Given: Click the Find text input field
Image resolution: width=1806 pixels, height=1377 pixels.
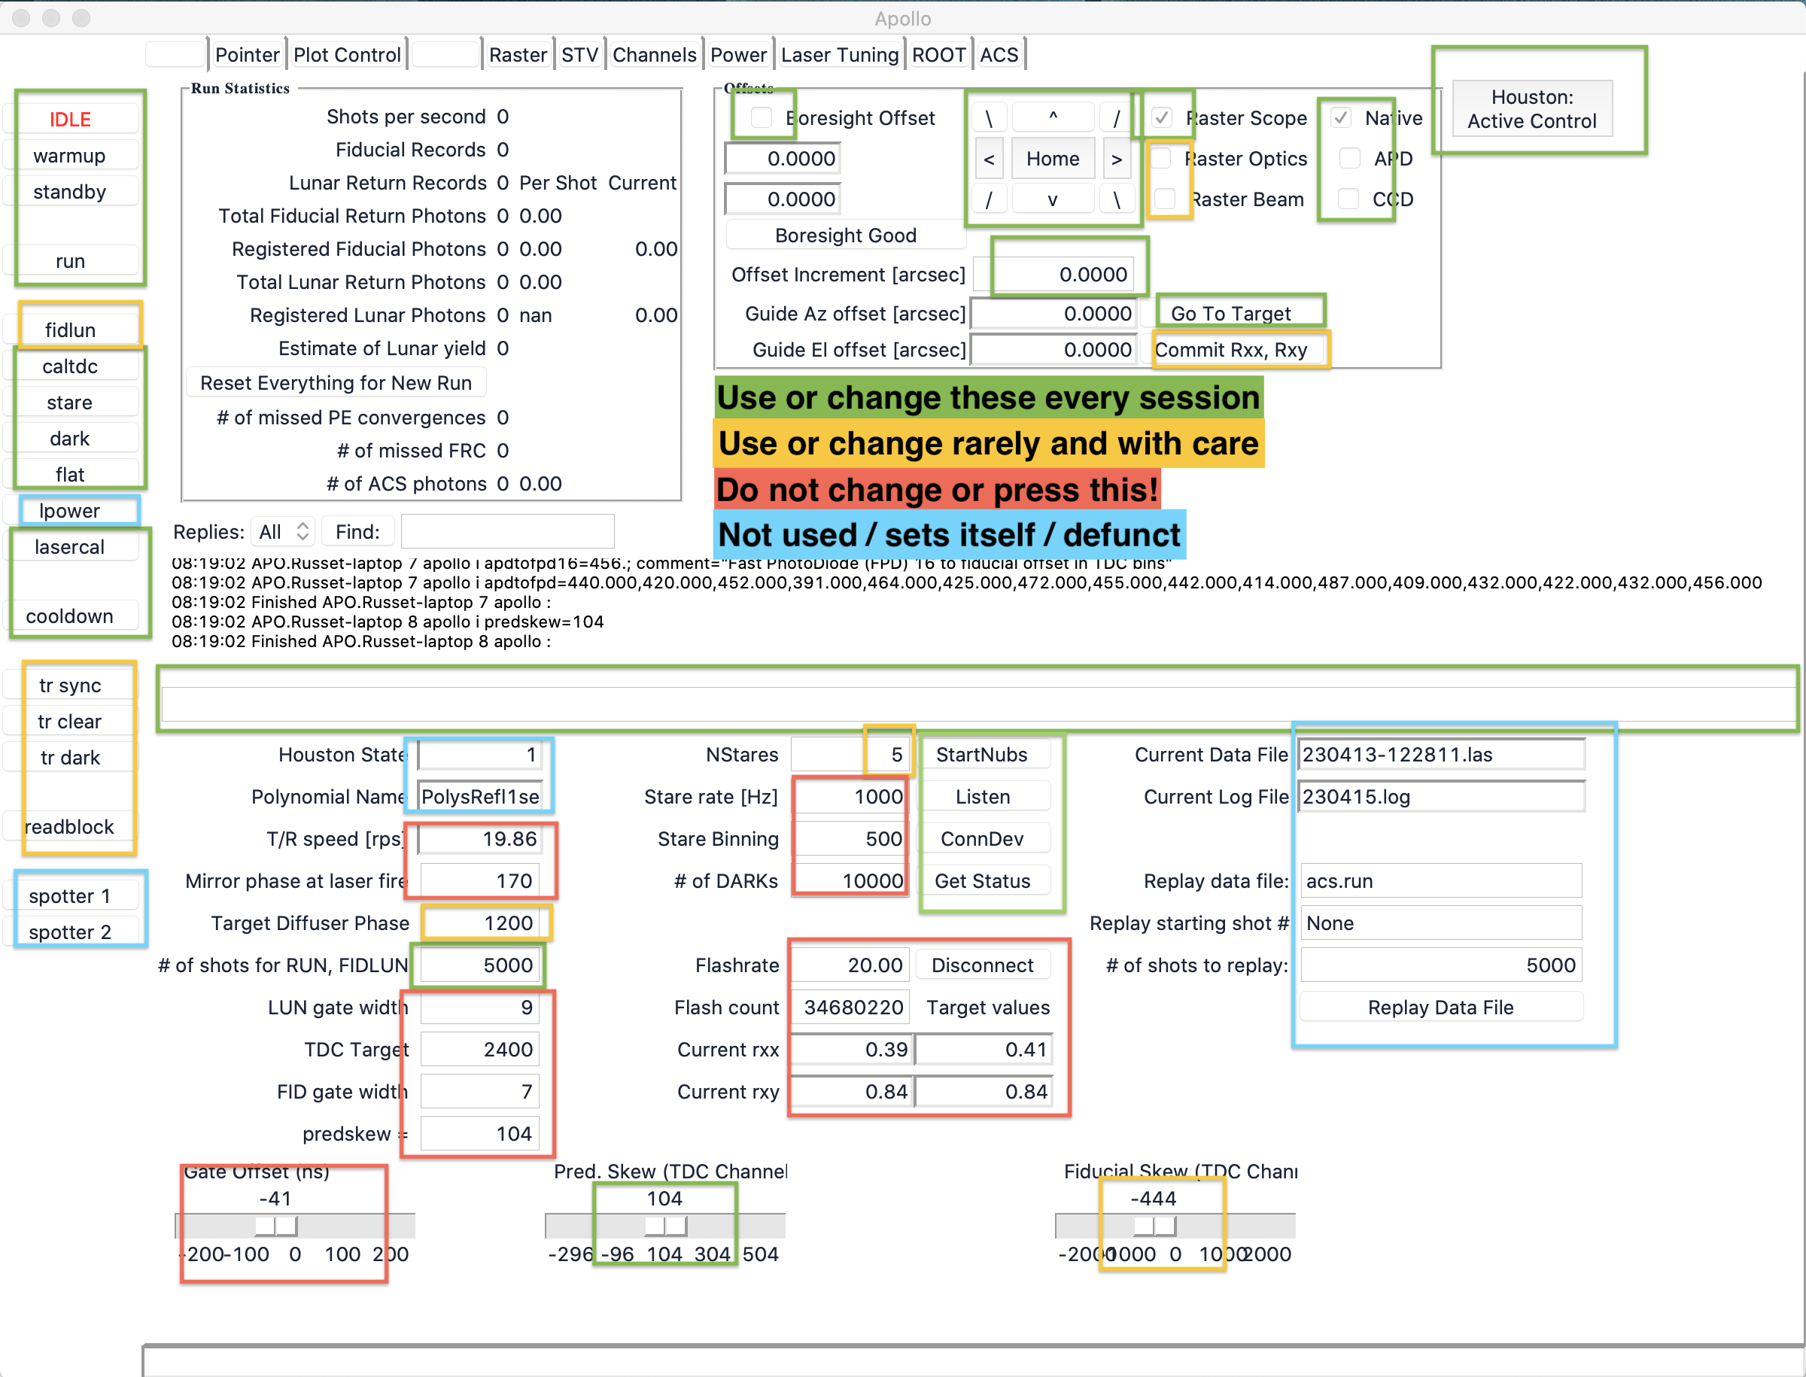Looking at the screenshot, I should [507, 532].
